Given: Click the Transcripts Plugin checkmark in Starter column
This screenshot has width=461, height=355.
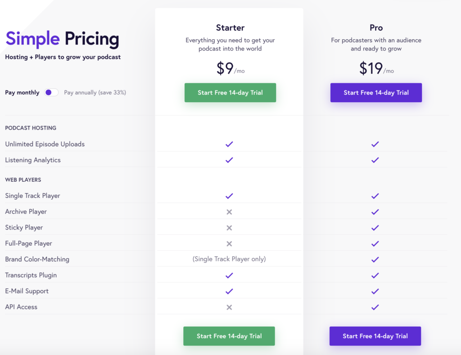Looking at the screenshot, I should tap(229, 275).
